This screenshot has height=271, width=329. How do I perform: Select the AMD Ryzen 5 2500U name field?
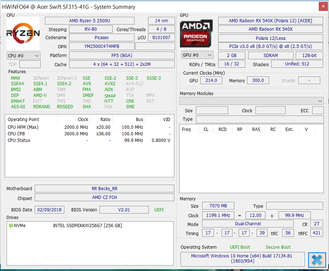(x=90, y=21)
